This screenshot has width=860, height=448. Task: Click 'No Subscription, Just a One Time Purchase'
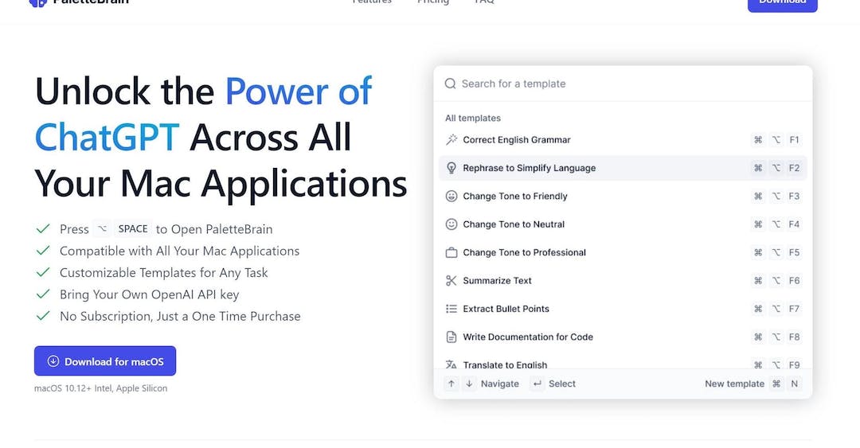coord(180,317)
